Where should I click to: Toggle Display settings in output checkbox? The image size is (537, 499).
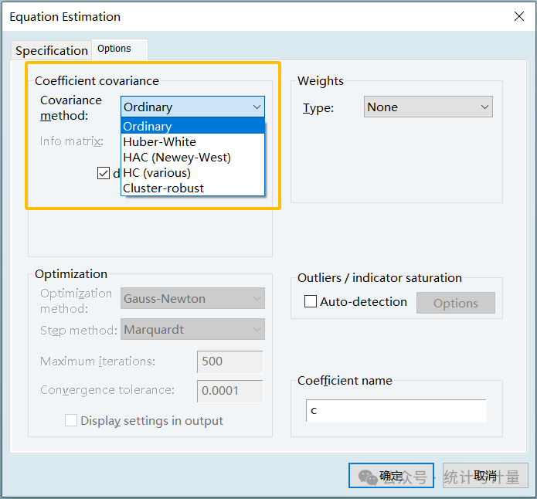click(71, 420)
